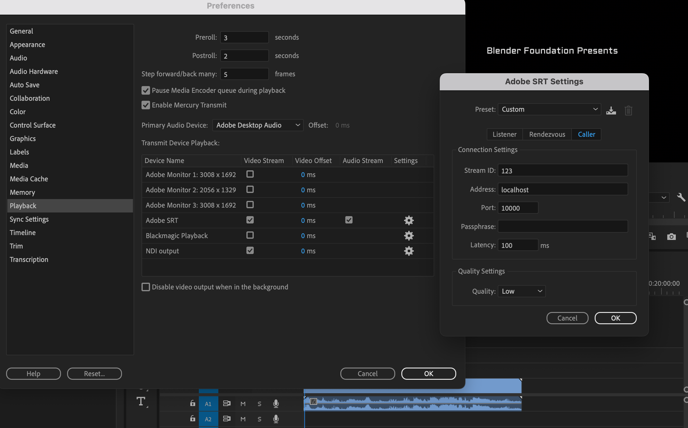Enable voice-over record on track A1
The height and width of the screenshot is (428, 688).
(x=276, y=404)
